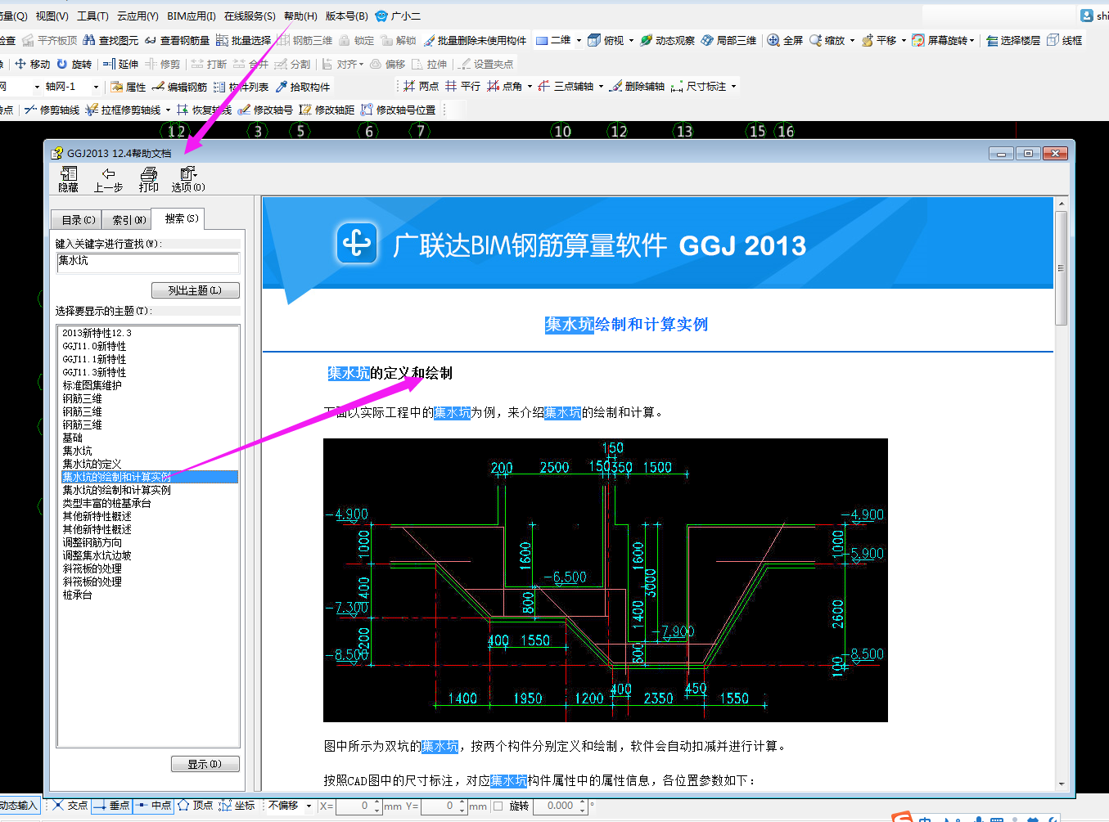Open the BIM应用(I) menu

pos(192,16)
